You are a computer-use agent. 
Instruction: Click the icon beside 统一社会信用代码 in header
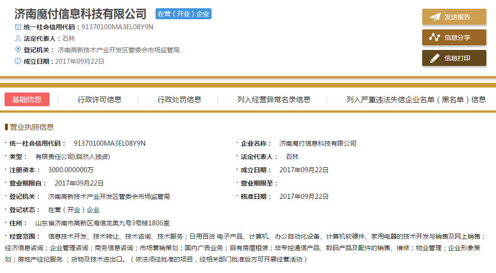18,27
